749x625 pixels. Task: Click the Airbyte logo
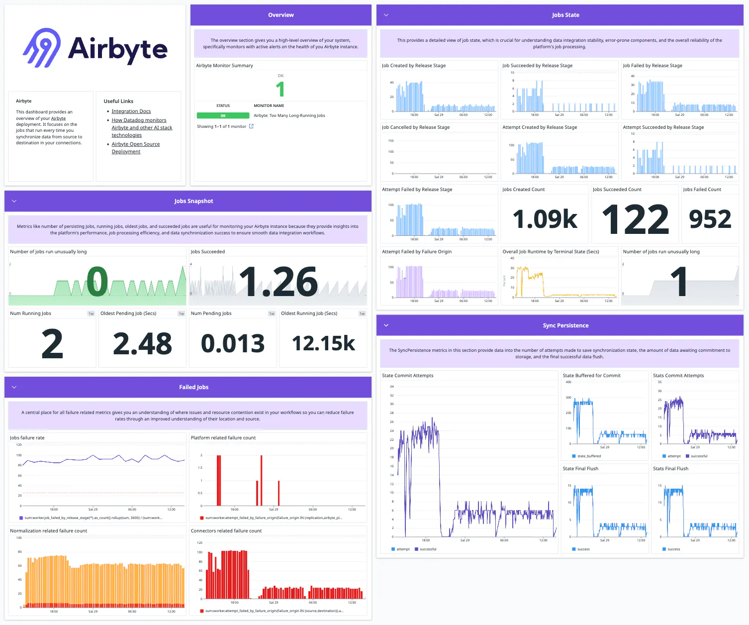tap(94, 47)
